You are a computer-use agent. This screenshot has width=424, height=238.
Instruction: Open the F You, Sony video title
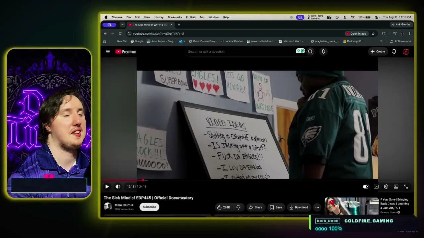(x=395, y=204)
